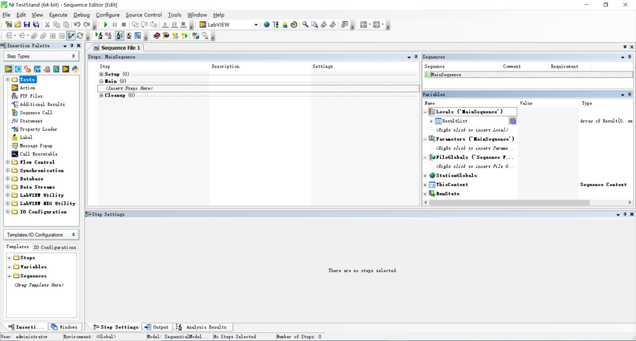The height and width of the screenshot is (341, 636).
Task: Open Station Globals with the globe toolbar icon
Action: click(266, 25)
